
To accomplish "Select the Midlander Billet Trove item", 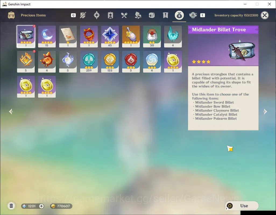I will click(x=26, y=37).
